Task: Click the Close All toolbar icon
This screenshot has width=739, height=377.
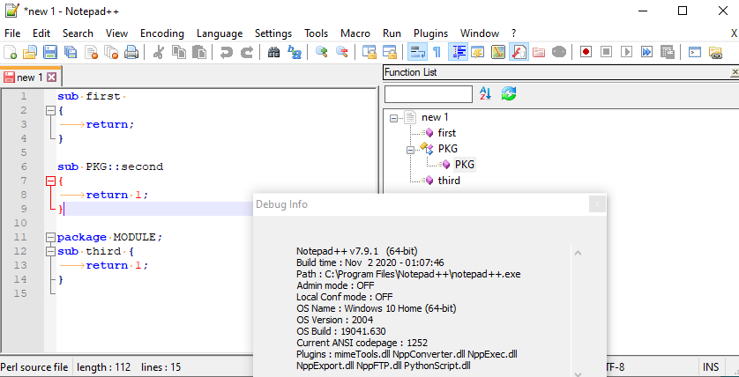Action: coord(111,52)
